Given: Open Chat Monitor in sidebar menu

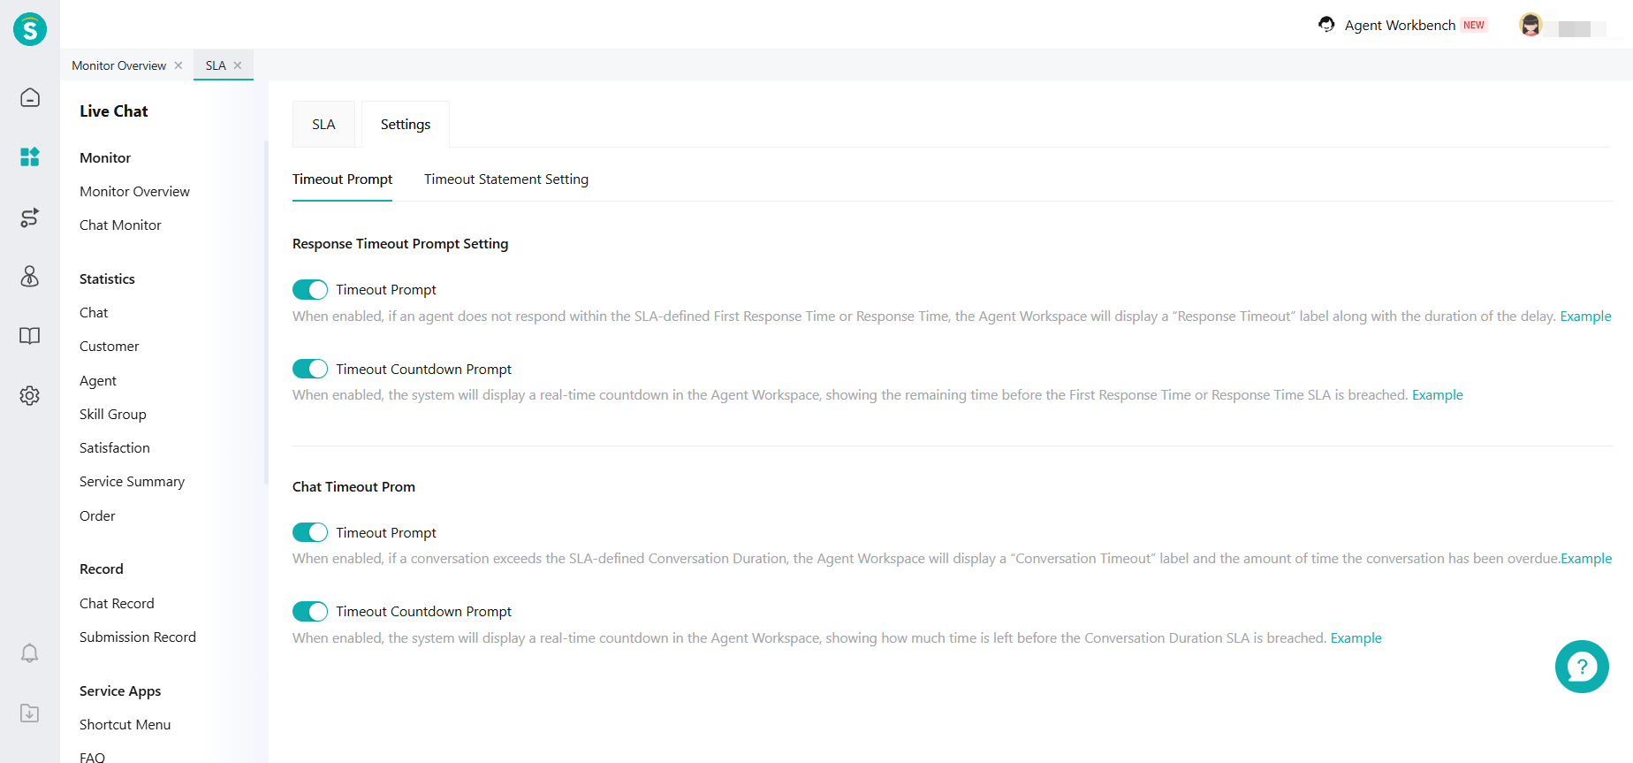Looking at the screenshot, I should pos(120,225).
